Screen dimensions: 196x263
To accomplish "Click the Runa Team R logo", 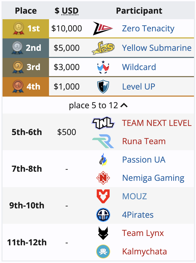I will 103,141.
